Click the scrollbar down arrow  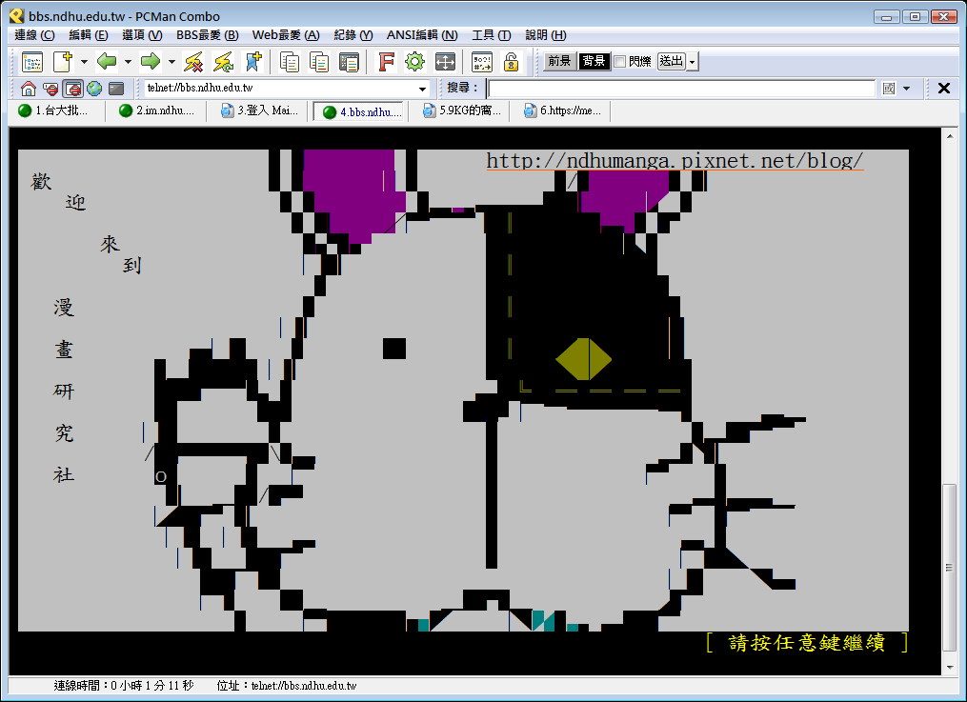tap(949, 668)
